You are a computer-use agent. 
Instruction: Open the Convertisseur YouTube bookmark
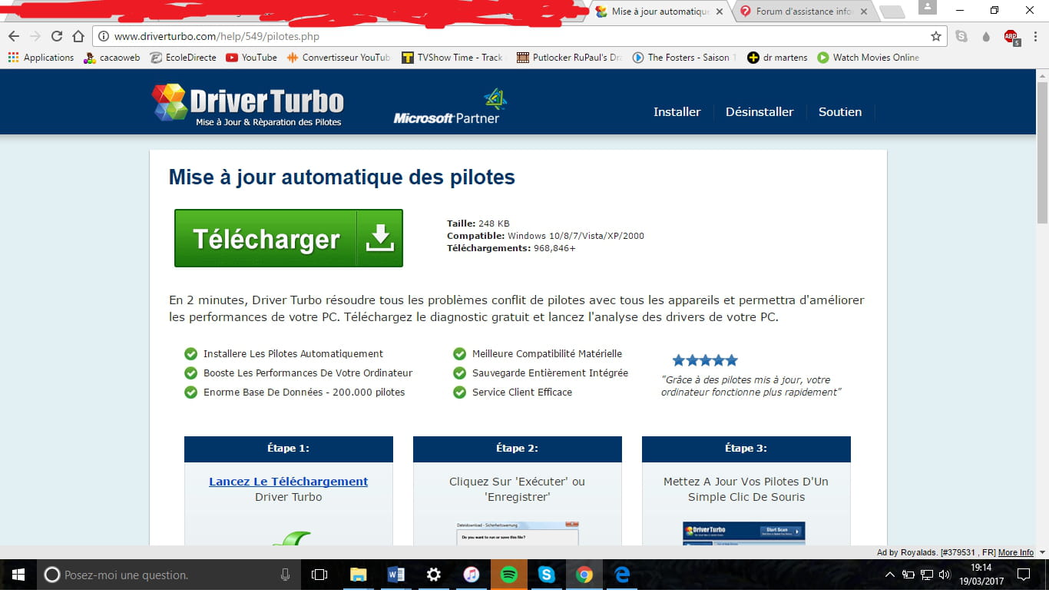339,58
